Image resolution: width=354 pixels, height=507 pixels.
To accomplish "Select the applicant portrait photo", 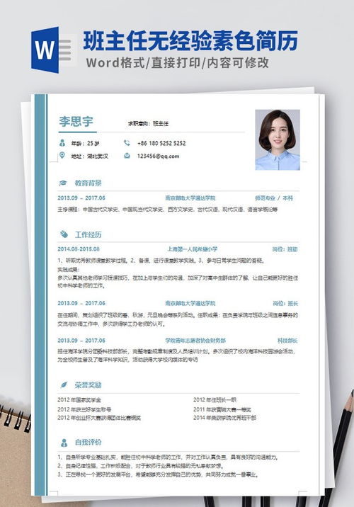I will click(278, 139).
